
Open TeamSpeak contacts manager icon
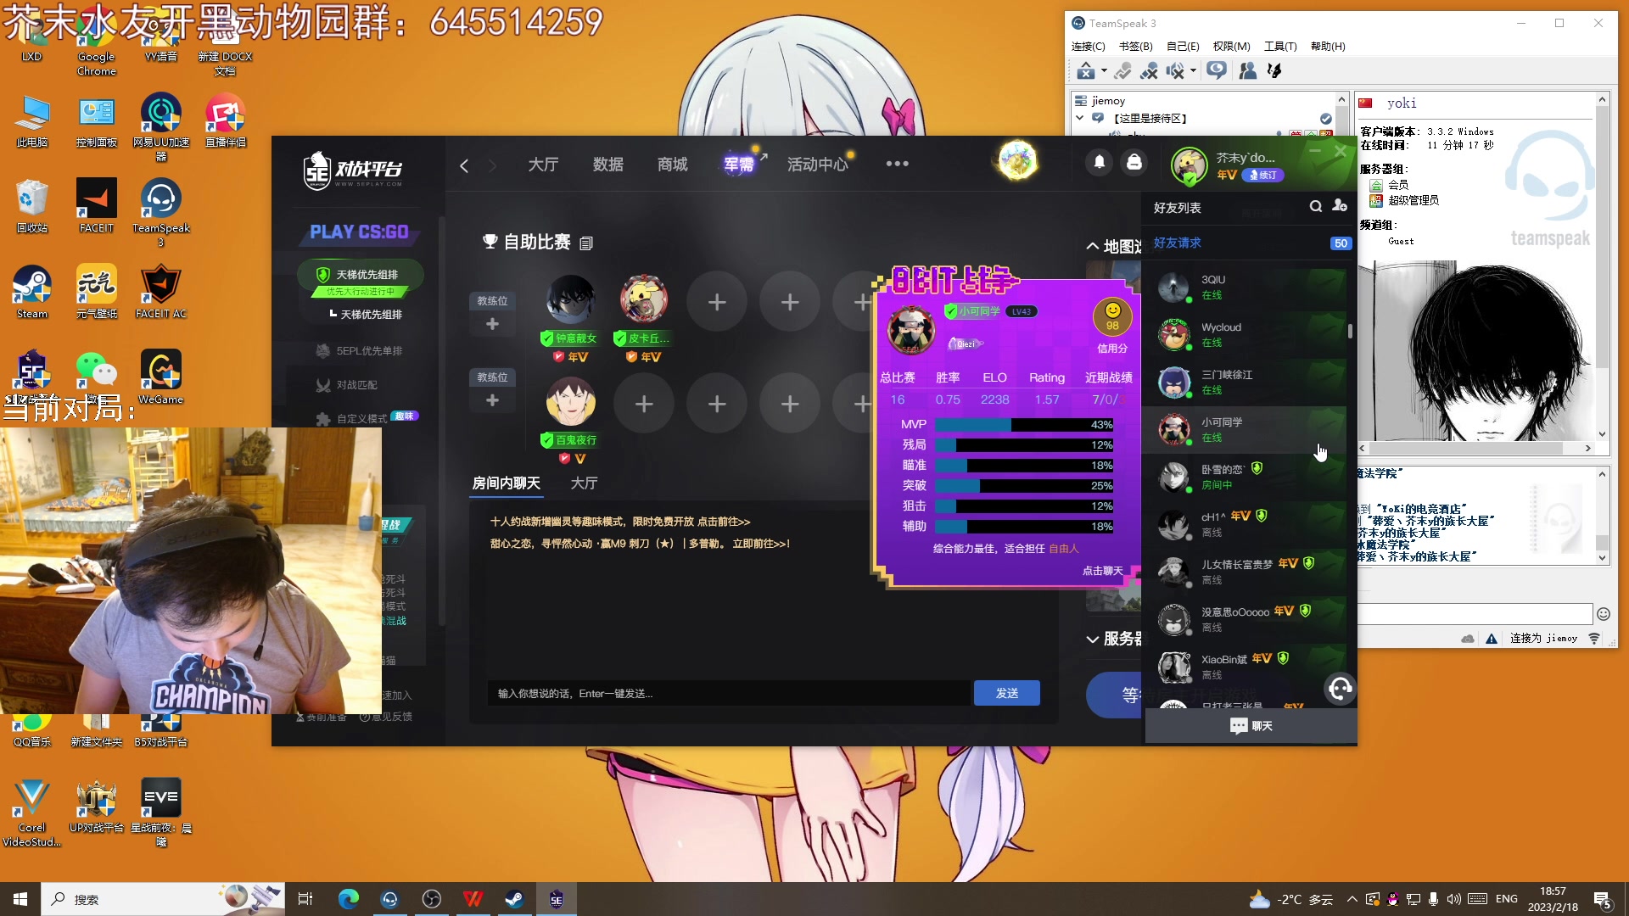1248,71
